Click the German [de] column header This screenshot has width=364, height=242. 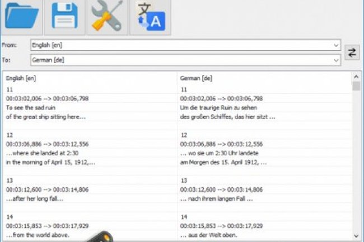tap(196, 78)
